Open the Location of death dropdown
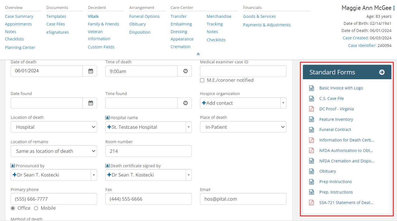This screenshot has height=221, width=397. pyautogui.click(x=54, y=127)
